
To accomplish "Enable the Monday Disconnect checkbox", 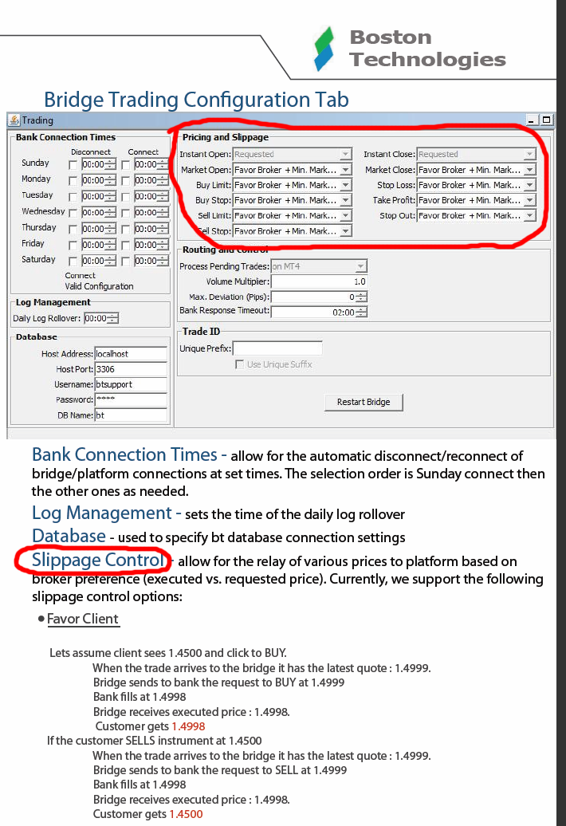I will click(x=73, y=181).
